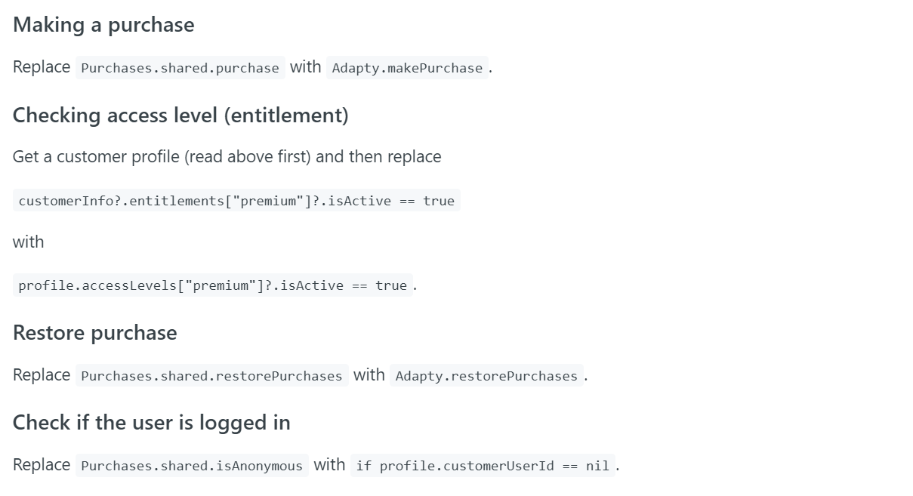Click "with" before Adapty.restorePurchases
The width and height of the screenshot is (913, 496).
point(369,375)
